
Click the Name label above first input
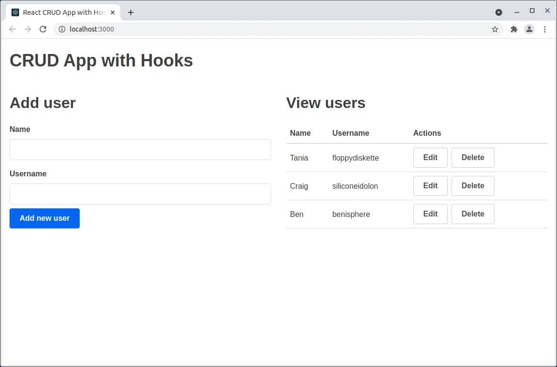point(20,129)
